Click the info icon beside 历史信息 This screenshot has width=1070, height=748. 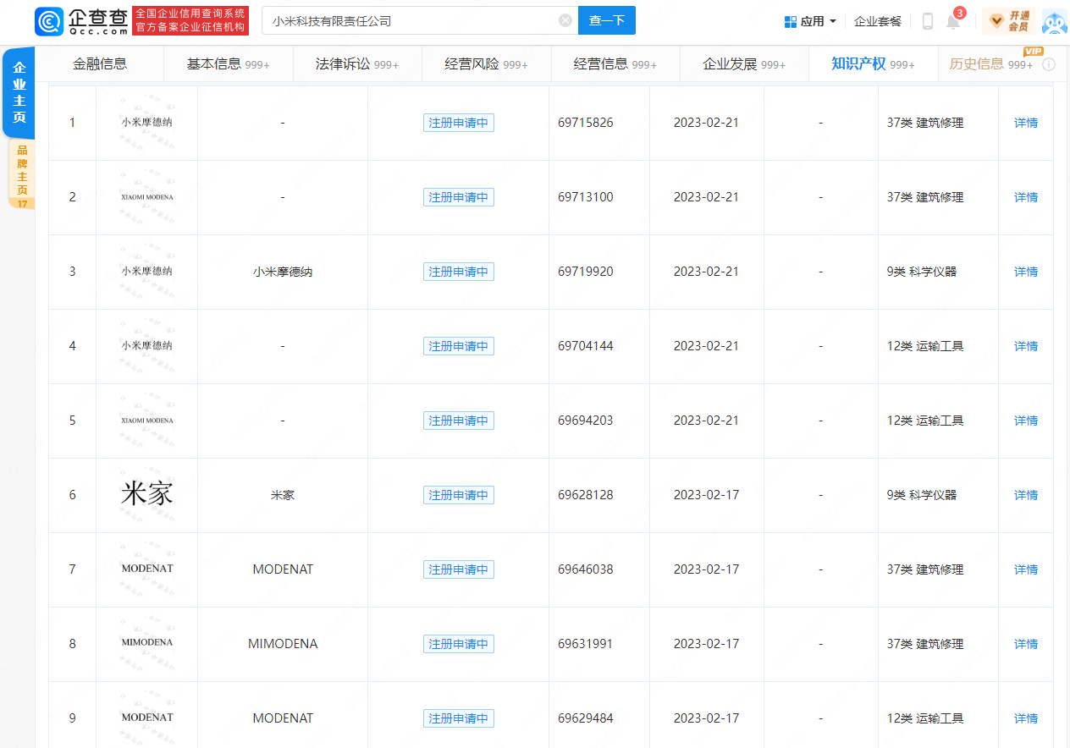[x=1049, y=64]
